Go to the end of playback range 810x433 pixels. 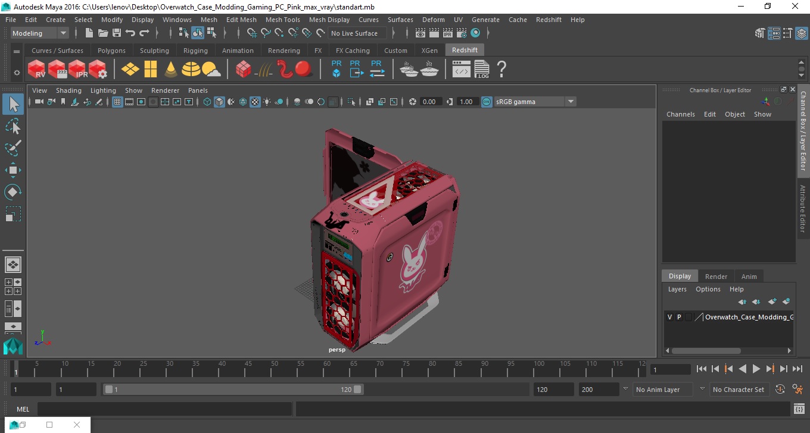point(797,369)
